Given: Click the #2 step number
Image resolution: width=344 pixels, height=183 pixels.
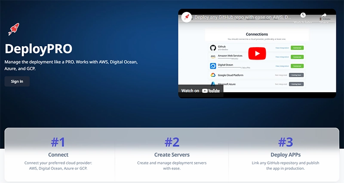Looking at the screenshot, I should [172, 142].
